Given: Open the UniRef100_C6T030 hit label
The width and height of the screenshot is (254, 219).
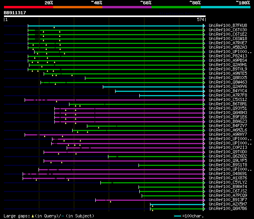Looking at the screenshot, I should pyautogui.click(x=228, y=30).
